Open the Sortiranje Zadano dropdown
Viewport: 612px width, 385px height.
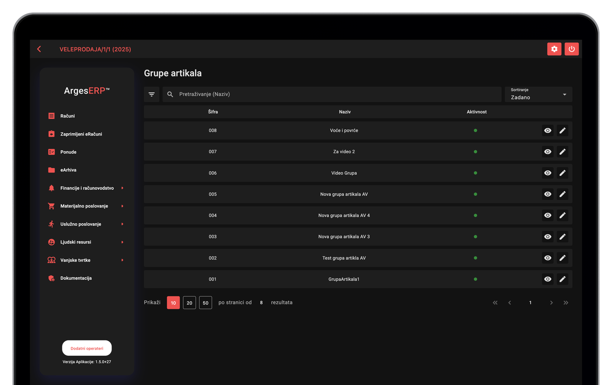point(539,94)
